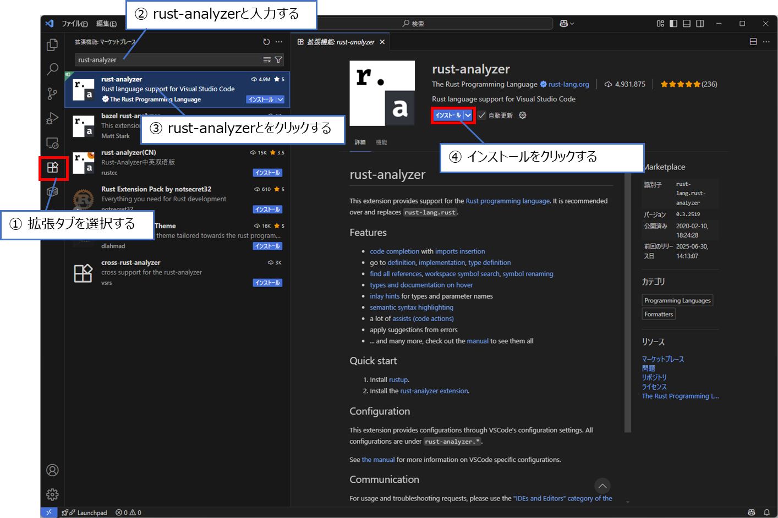Toggle the panel layout control in the title bar

coord(687,23)
